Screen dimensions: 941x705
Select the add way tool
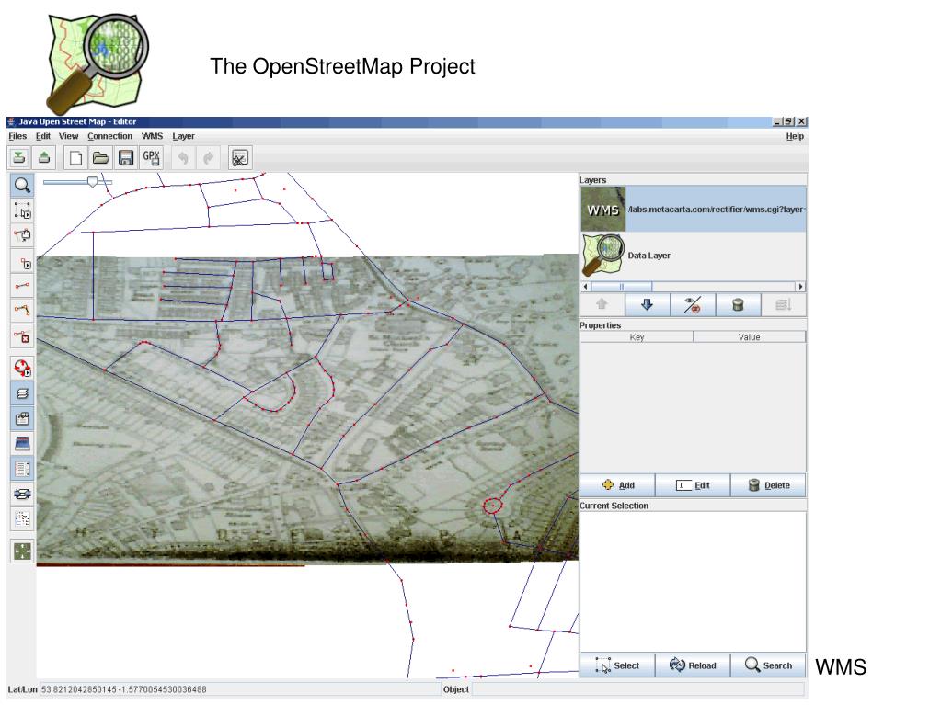pos(22,311)
